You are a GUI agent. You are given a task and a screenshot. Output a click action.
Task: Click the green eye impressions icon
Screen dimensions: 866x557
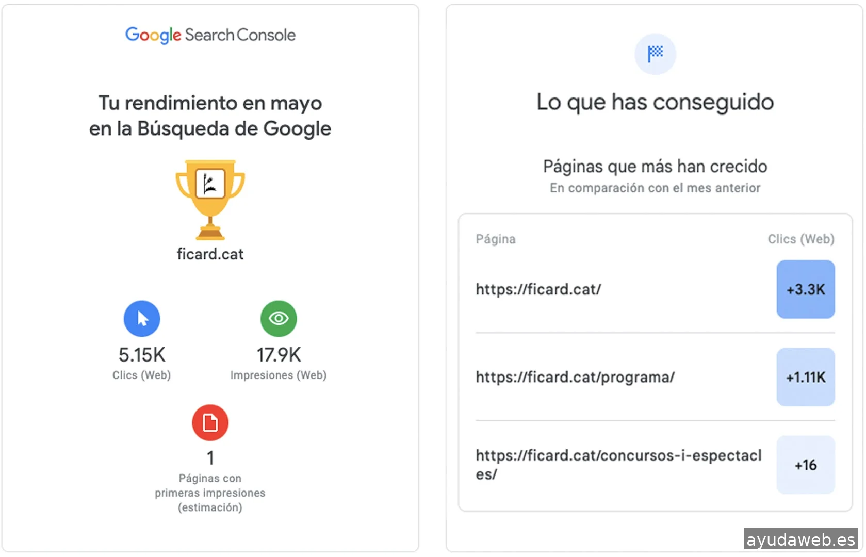pyautogui.click(x=279, y=319)
